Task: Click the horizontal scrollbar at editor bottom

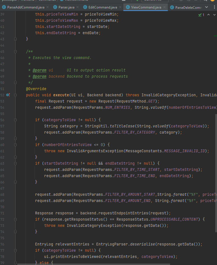Action: [94, 264]
